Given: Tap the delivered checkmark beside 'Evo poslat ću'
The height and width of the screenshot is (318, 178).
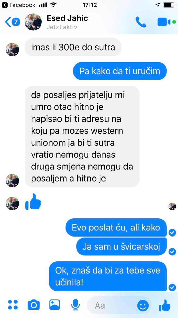Looking at the screenshot, I should click(172, 232).
